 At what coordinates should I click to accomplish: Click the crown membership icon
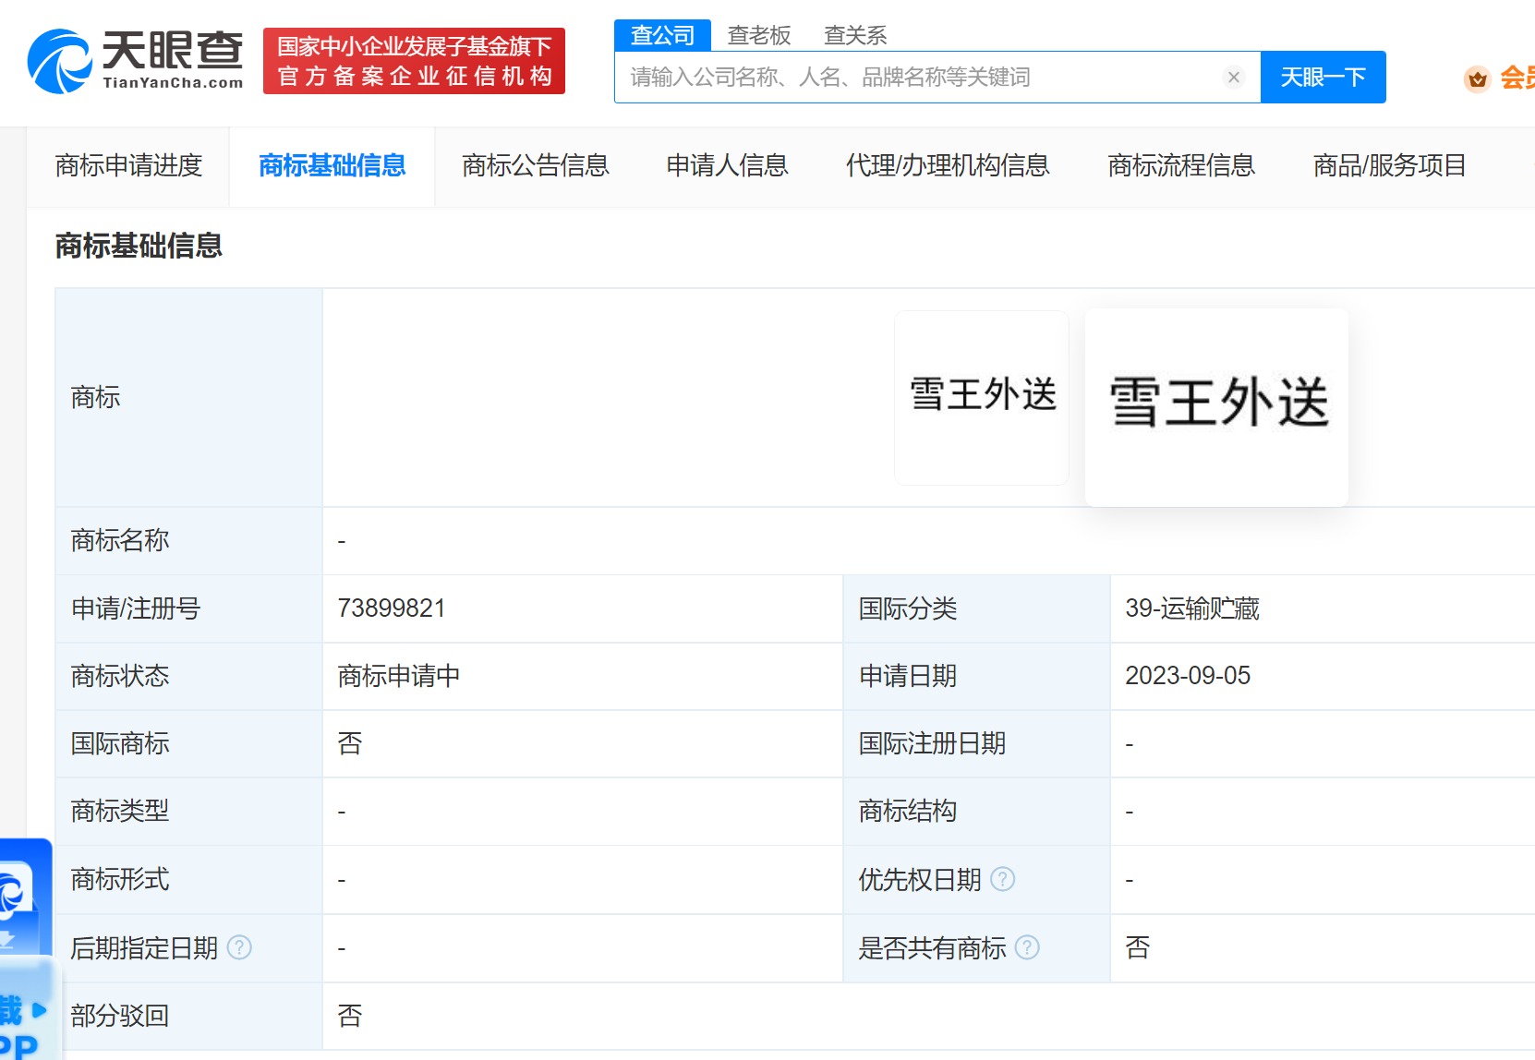1478,78
